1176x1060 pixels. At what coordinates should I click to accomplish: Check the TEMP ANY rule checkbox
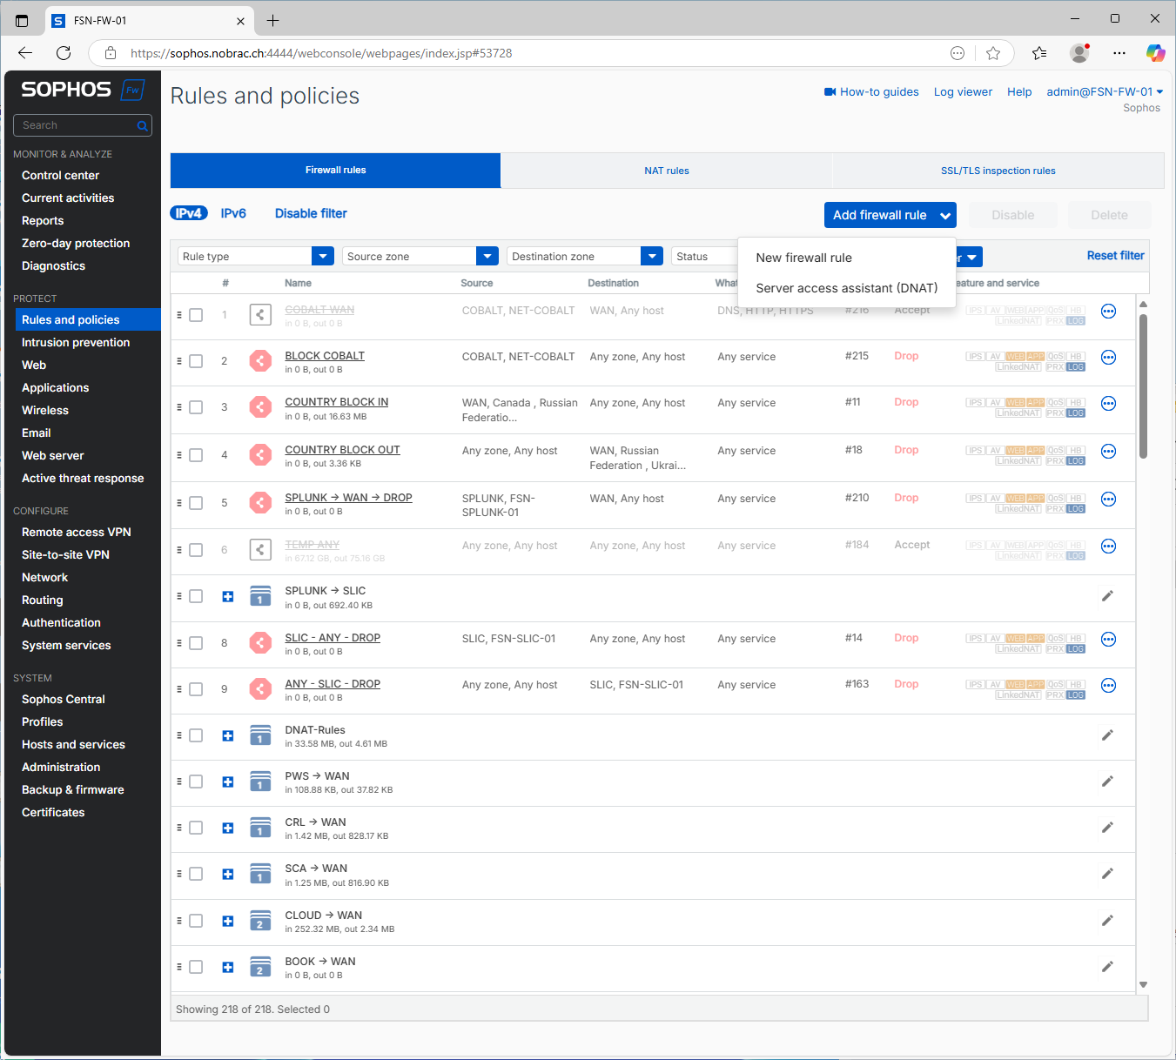196,550
